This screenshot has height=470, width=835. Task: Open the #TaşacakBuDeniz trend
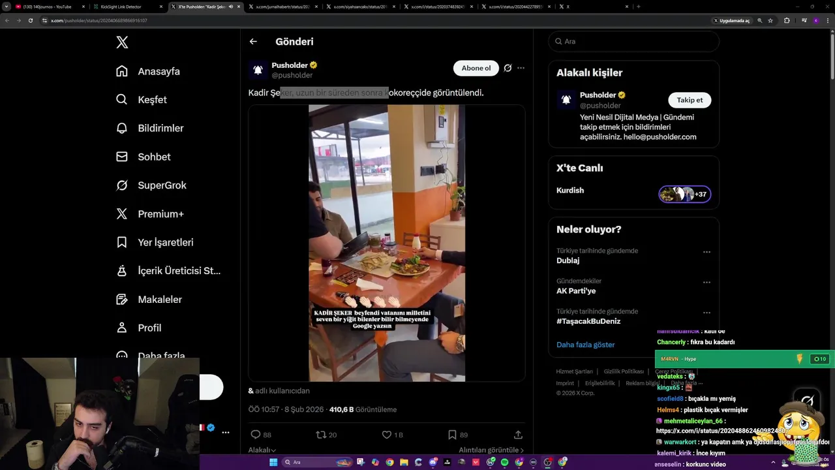pyautogui.click(x=588, y=321)
